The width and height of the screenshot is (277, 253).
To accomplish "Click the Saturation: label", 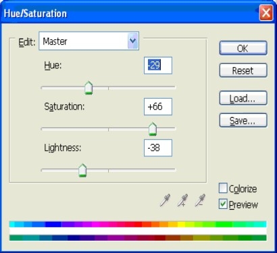I will [x=64, y=107].
